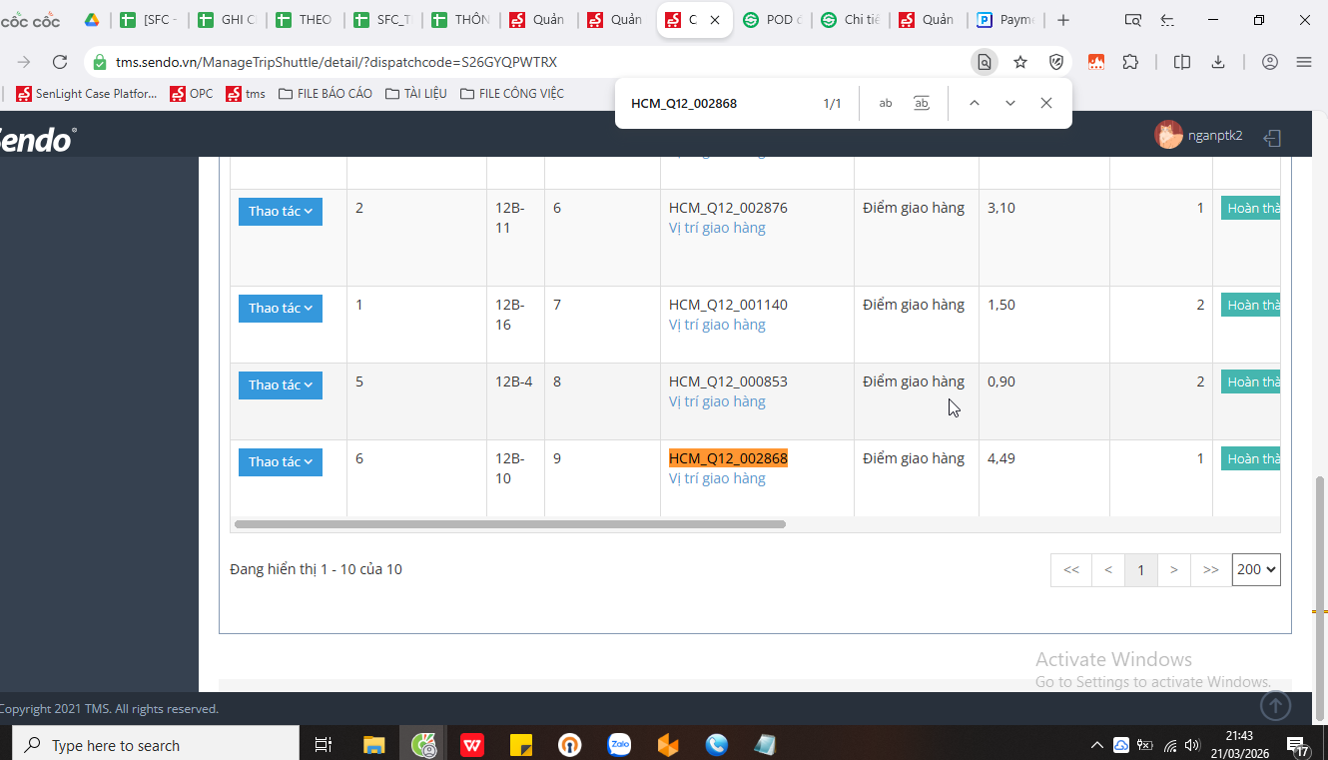
Task: Open Sticky Notes from the taskbar
Action: pos(521,745)
